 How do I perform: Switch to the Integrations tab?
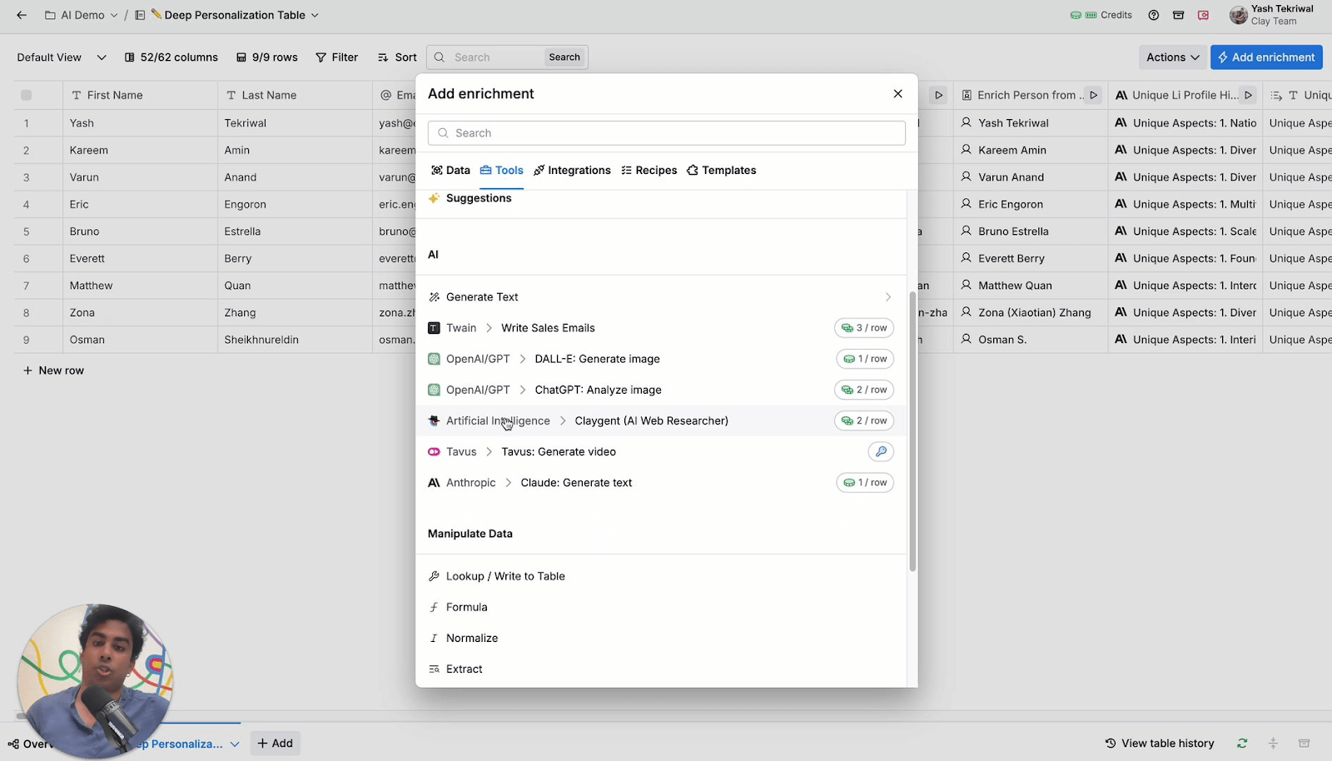pos(572,171)
